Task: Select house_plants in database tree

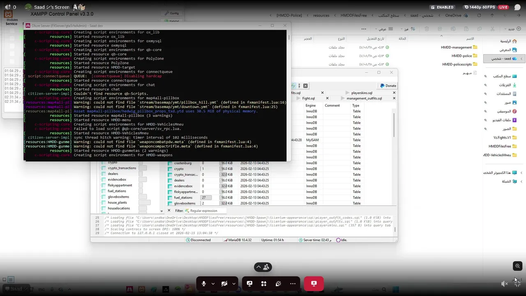Action: 117,203
